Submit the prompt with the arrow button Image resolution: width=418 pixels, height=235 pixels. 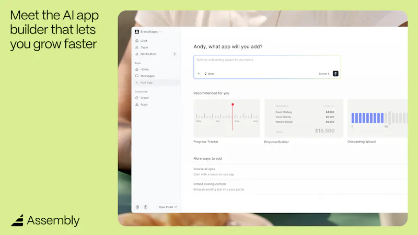(x=335, y=74)
